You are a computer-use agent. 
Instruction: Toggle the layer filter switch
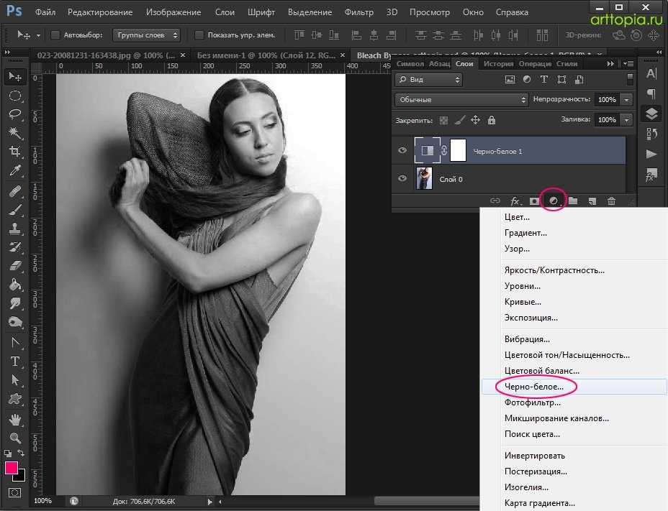tap(630, 79)
